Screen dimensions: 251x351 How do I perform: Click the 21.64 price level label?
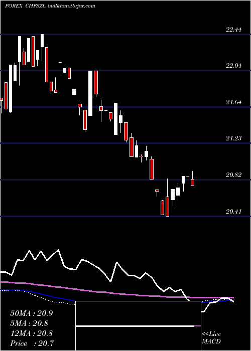[233, 102]
